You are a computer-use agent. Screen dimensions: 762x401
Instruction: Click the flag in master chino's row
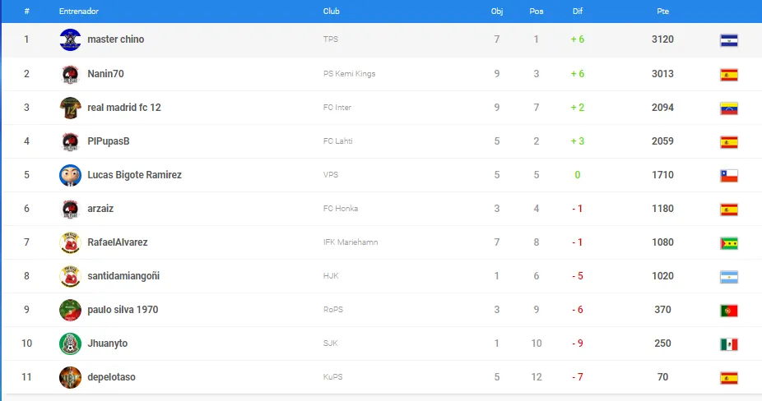(729, 40)
